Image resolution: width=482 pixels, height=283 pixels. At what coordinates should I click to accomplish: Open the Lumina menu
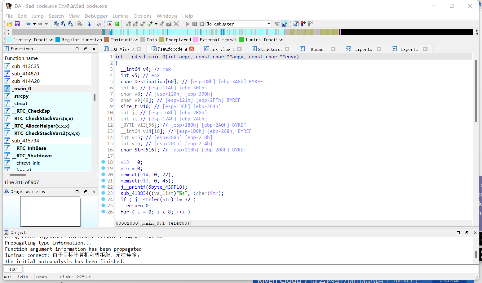[x=121, y=16]
